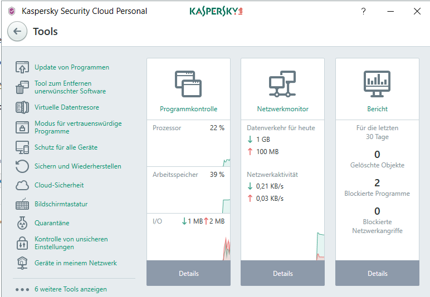Open Kontrolle von unsicheren Einstellungen link
430x297 pixels.
pos(71,243)
